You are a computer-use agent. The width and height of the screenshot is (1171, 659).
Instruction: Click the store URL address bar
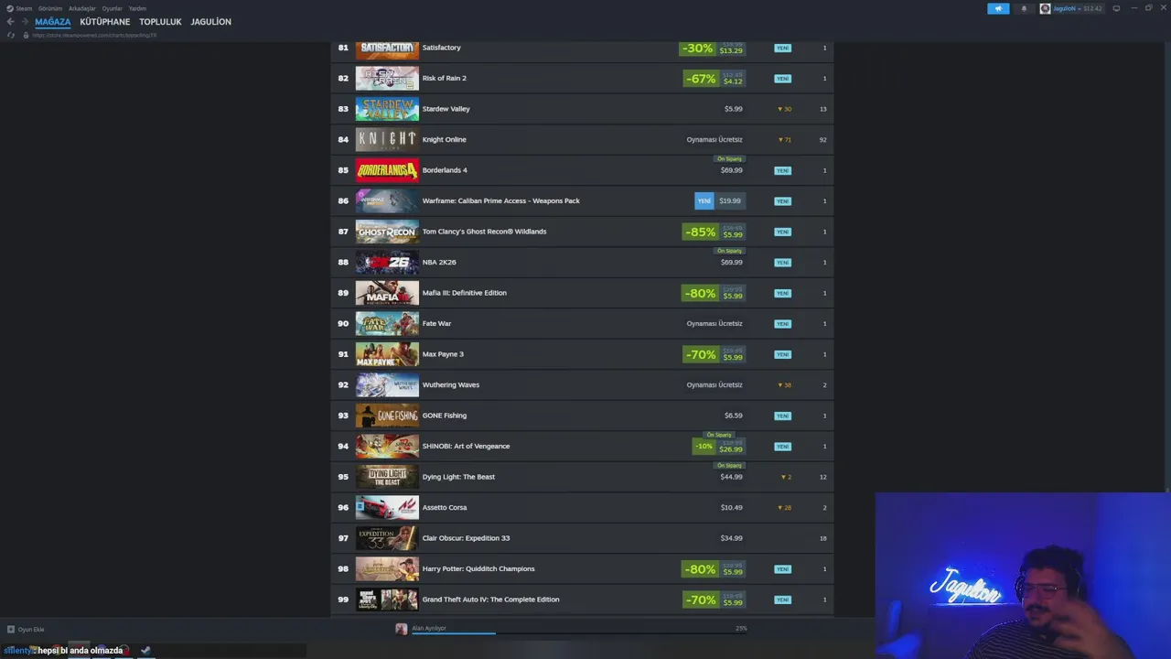pyautogui.click(x=94, y=35)
